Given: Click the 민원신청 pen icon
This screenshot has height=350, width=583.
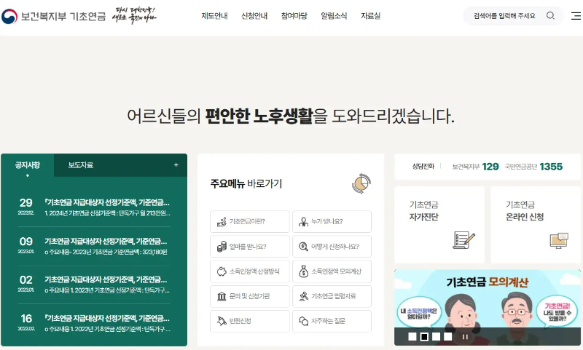Looking at the screenshot, I should pyautogui.click(x=222, y=321).
